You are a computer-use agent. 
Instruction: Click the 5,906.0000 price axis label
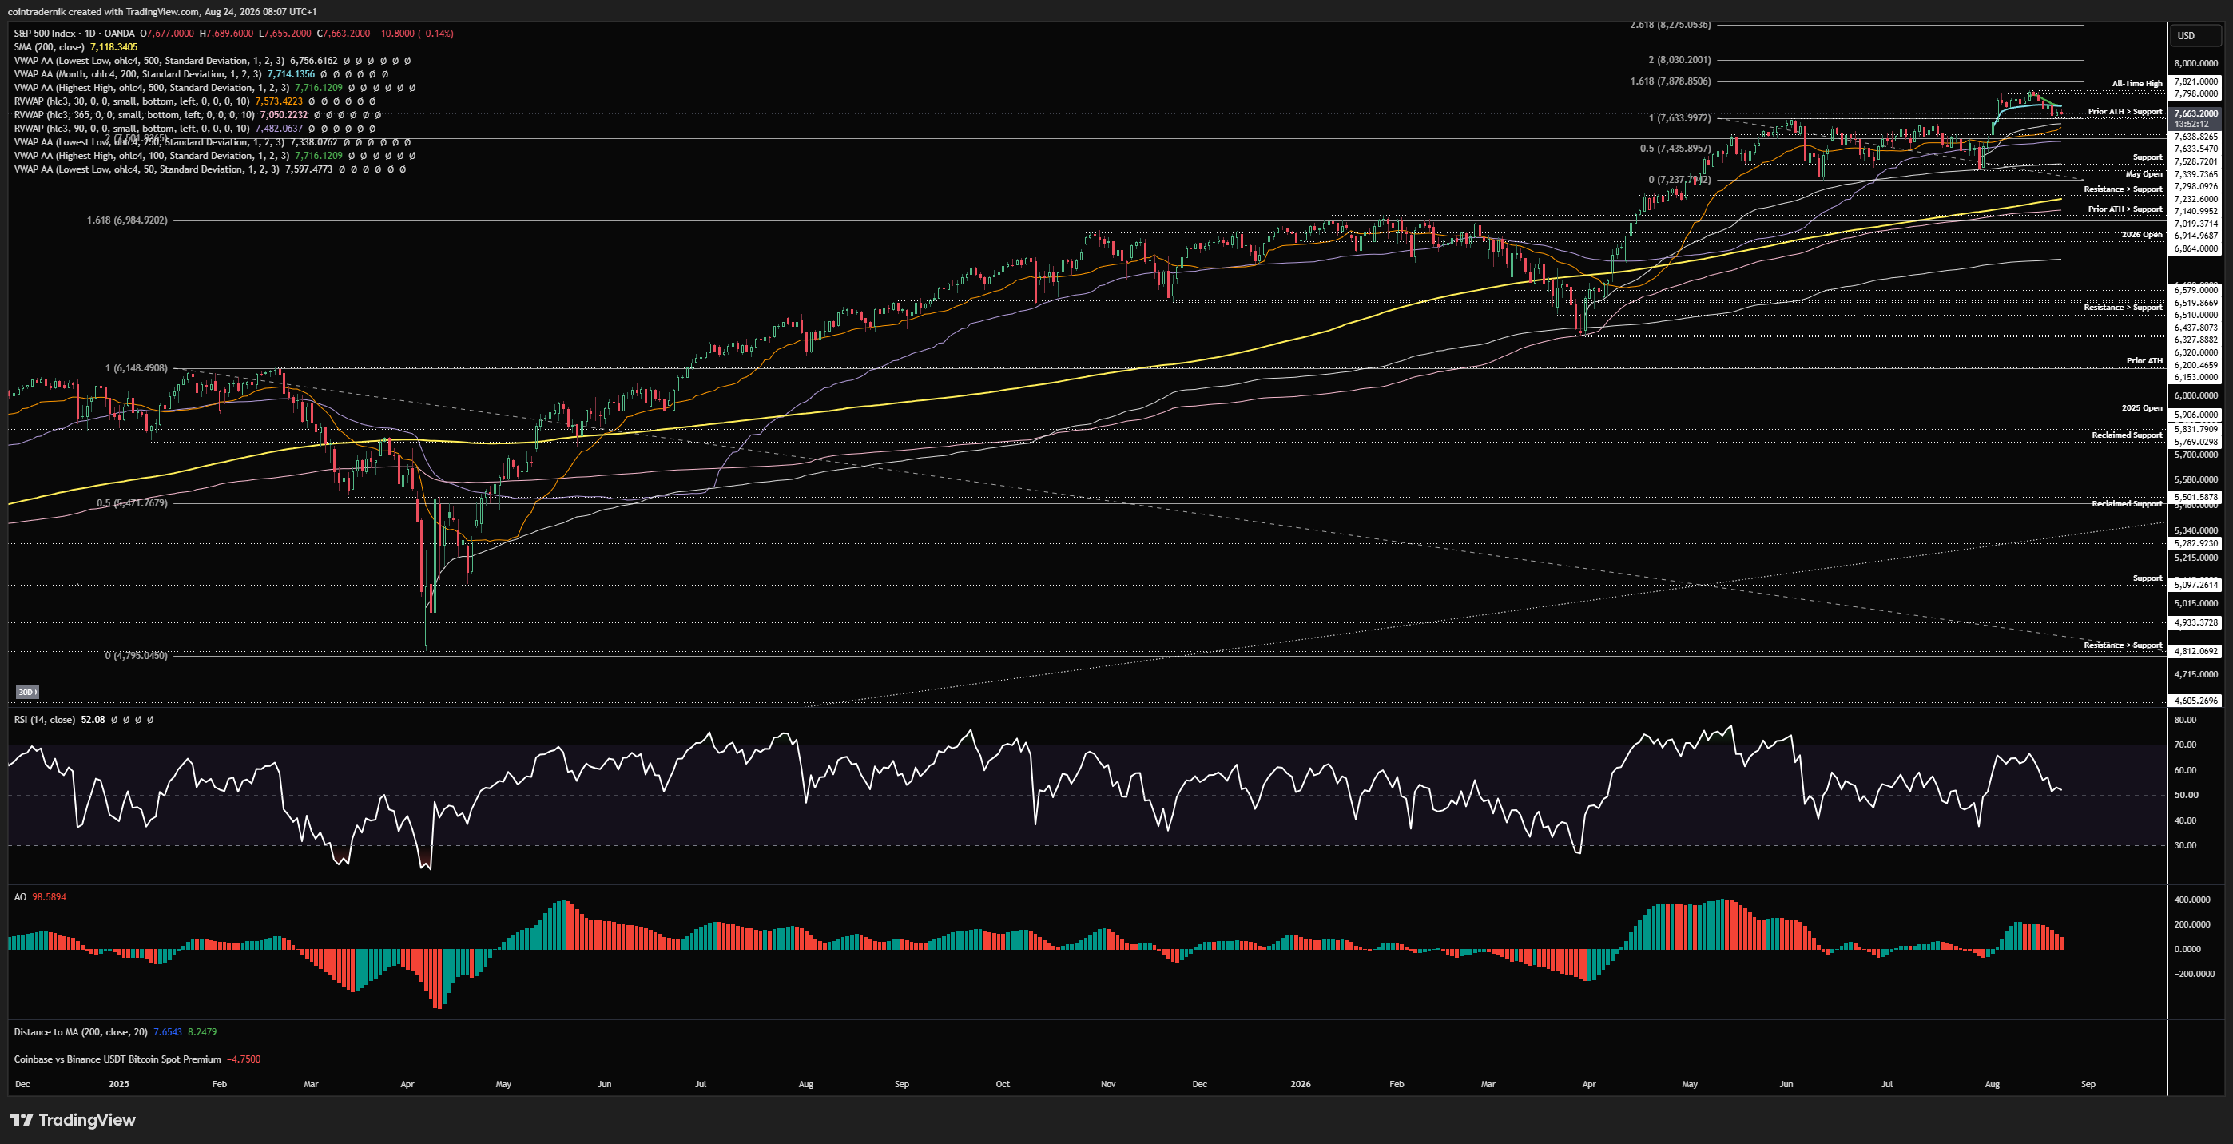click(2196, 415)
